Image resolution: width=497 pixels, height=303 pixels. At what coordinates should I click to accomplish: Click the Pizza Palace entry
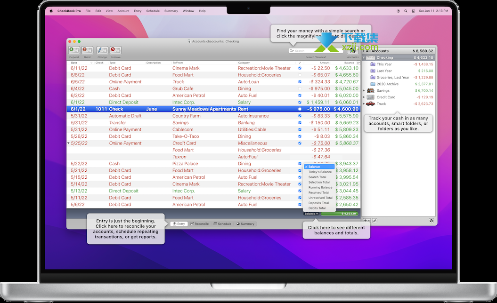213,164
